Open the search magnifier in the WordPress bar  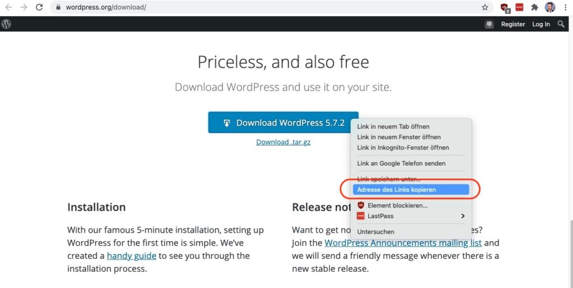561,24
